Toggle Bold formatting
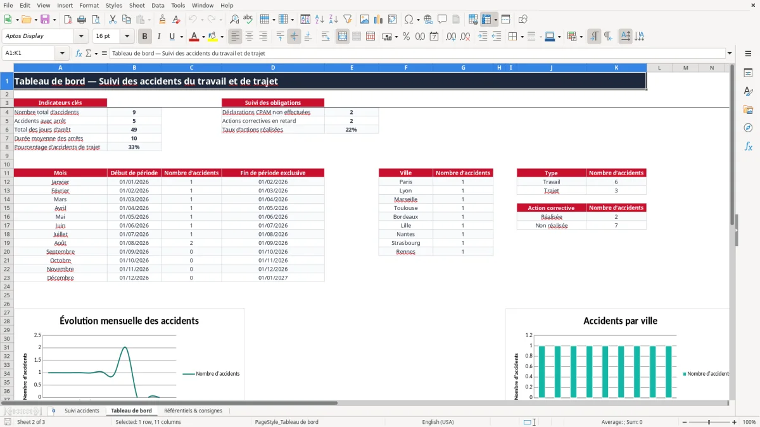The image size is (760, 427). point(145,36)
